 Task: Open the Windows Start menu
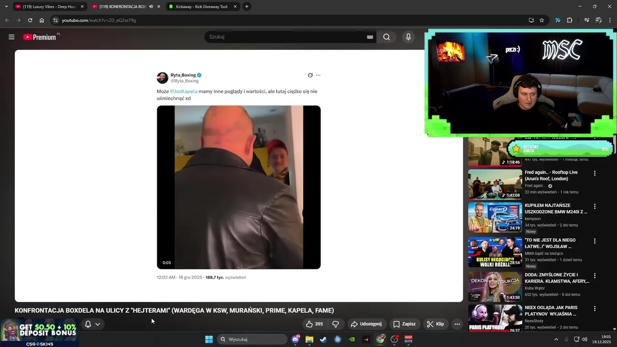(x=209, y=339)
